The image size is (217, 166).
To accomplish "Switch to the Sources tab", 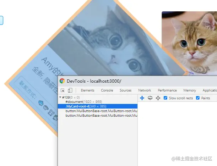I will pos(125,90).
